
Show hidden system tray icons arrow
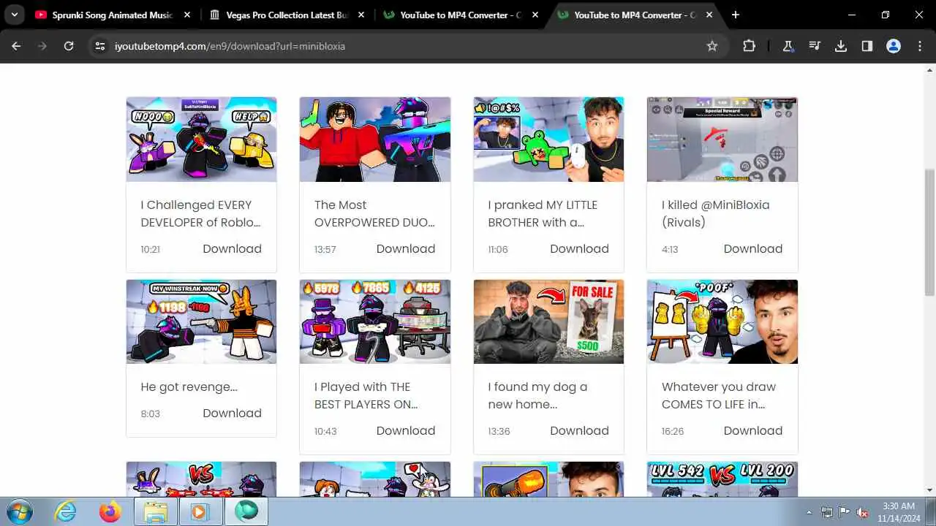tap(809, 512)
